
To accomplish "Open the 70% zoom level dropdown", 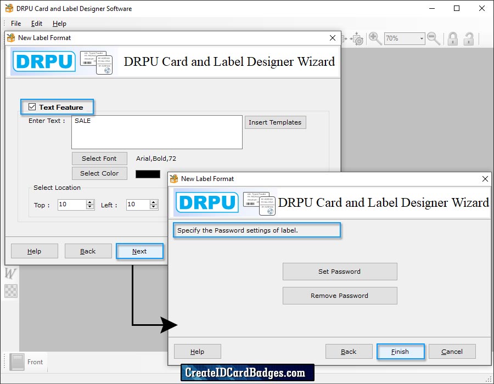I will click(422, 39).
